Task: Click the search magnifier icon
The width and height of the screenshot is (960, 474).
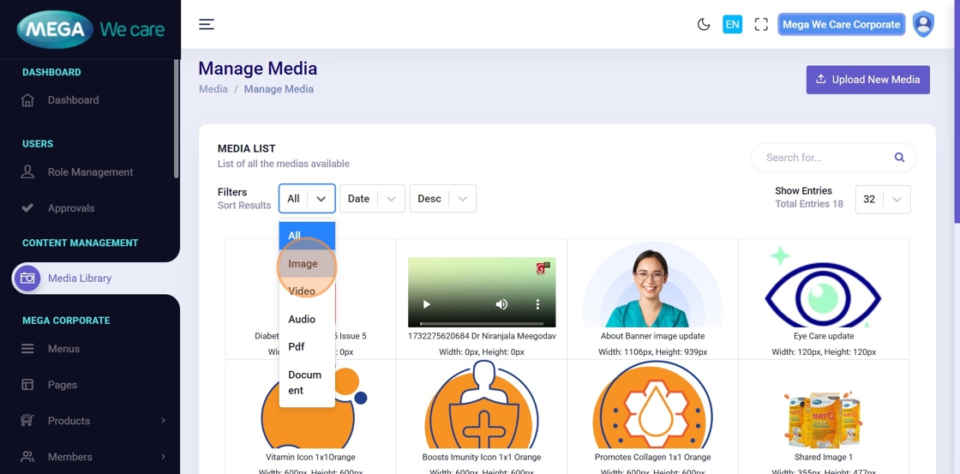Action: tap(899, 158)
